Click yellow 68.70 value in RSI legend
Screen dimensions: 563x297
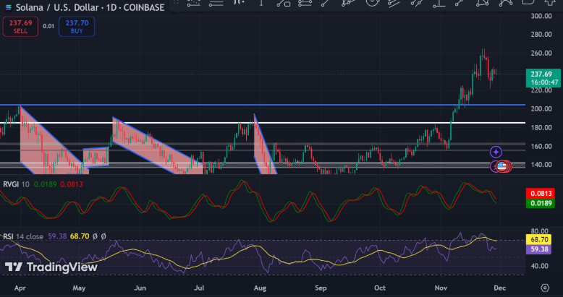point(80,236)
